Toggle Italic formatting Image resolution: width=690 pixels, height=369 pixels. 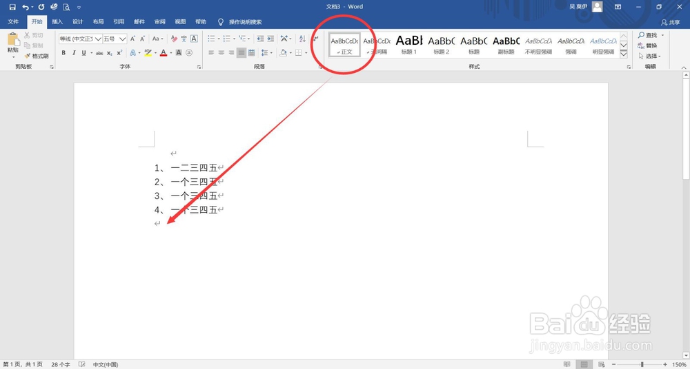74,53
